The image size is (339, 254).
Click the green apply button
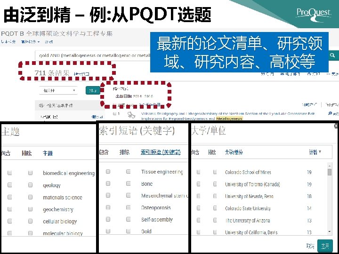(x=325, y=246)
